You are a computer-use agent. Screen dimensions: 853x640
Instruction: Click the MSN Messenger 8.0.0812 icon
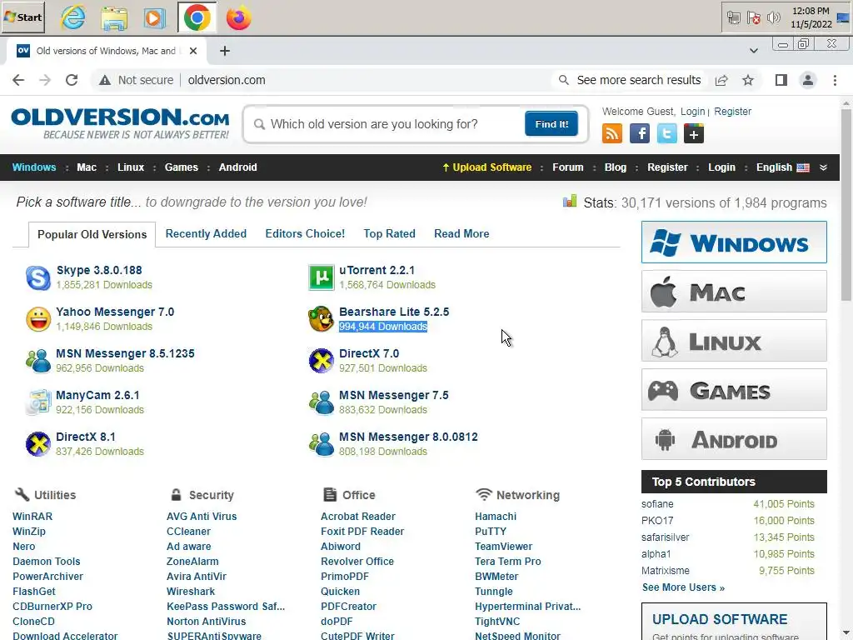coord(321,444)
